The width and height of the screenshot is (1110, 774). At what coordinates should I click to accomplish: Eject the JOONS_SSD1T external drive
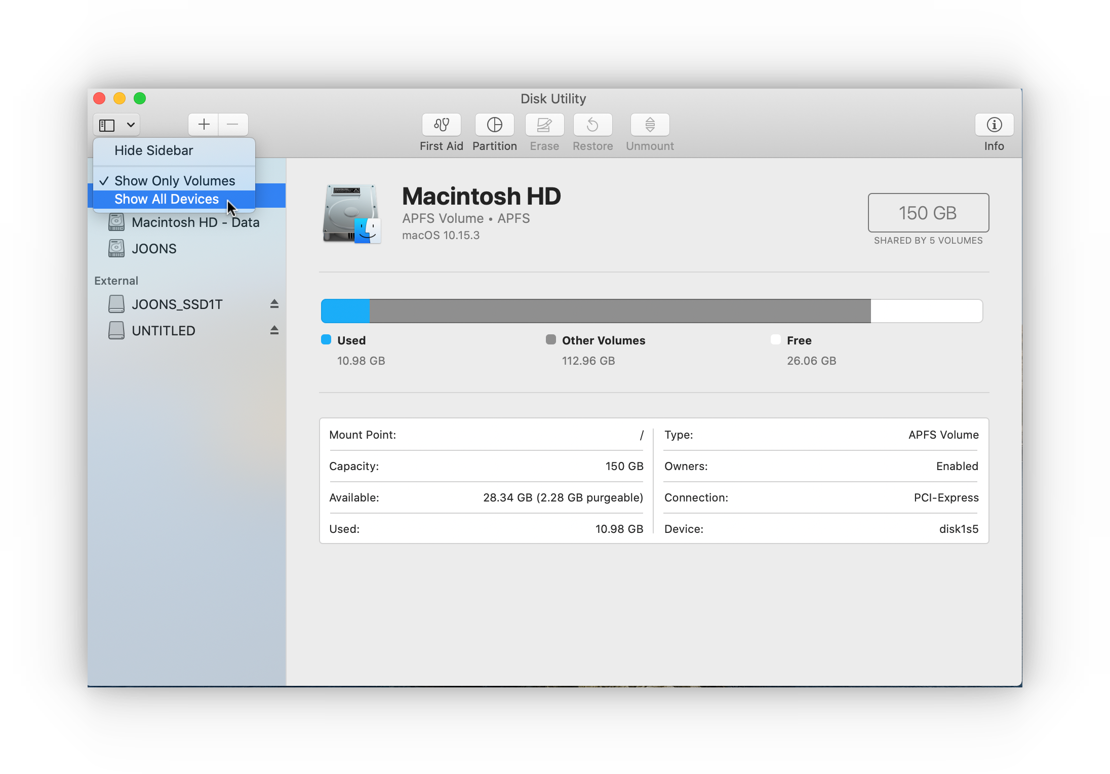pos(274,304)
